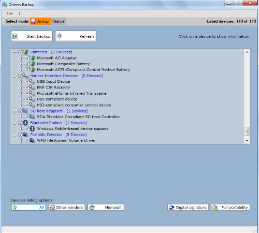259x233 pixels.
Task: Click the Start backup button
Action: click(x=32, y=36)
